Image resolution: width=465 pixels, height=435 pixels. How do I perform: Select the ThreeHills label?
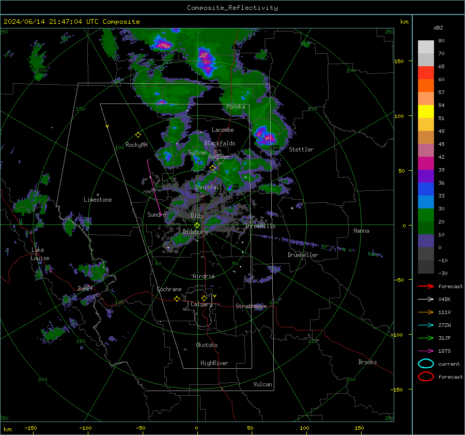[260, 226]
